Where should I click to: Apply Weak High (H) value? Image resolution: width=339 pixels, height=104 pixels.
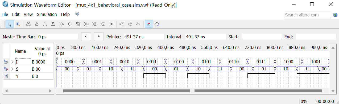(x=70, y=24)
